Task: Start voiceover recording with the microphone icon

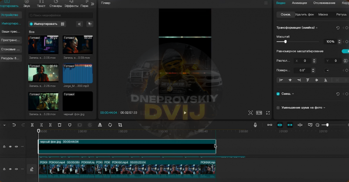Action: click(255, 125)
